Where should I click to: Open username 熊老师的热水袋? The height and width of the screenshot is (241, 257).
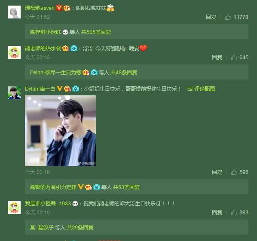point(43,49)
